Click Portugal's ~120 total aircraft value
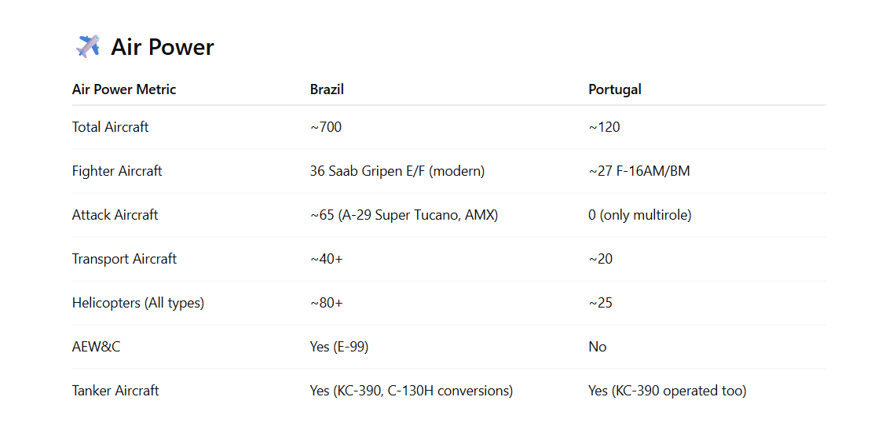The width and height of the screenshot is (871, 426). coord(604,127)
